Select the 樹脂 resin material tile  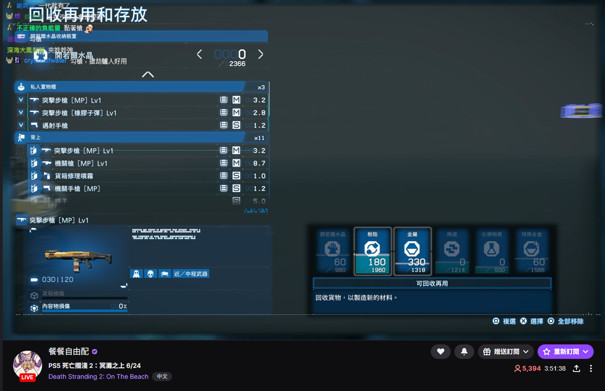click(x=372, y=251)
